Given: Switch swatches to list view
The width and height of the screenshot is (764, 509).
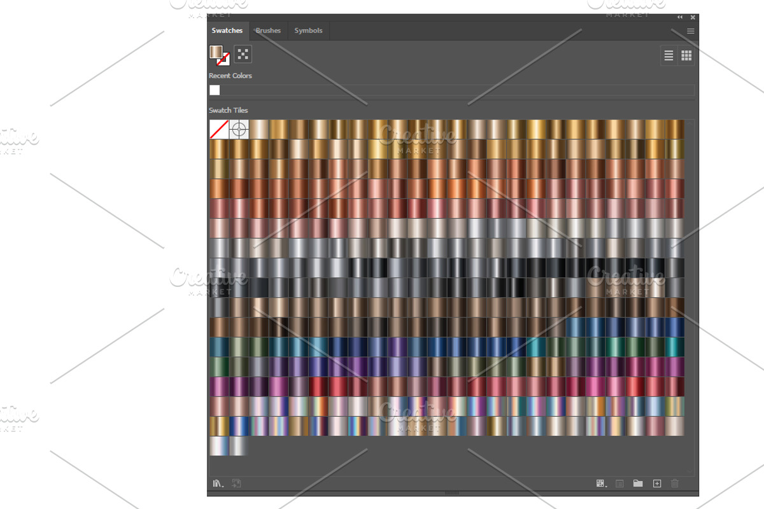Looking at the screenshot, I should tap(668, 56).
